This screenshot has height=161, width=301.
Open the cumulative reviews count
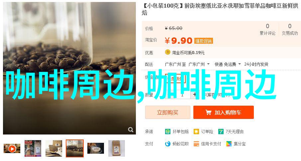point(267,29)
